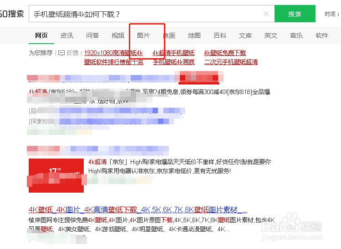The image size is (341, 249).
Task: Open the 文库 tab
Action: [x=245, y=35]
